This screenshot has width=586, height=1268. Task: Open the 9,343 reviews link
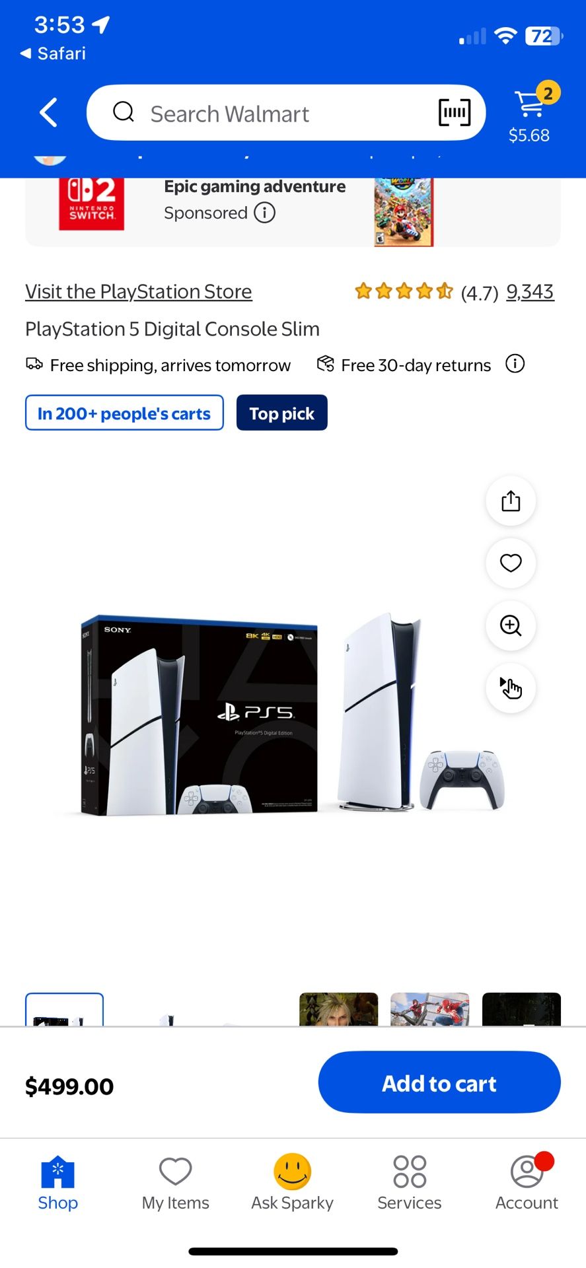(530, 291)
